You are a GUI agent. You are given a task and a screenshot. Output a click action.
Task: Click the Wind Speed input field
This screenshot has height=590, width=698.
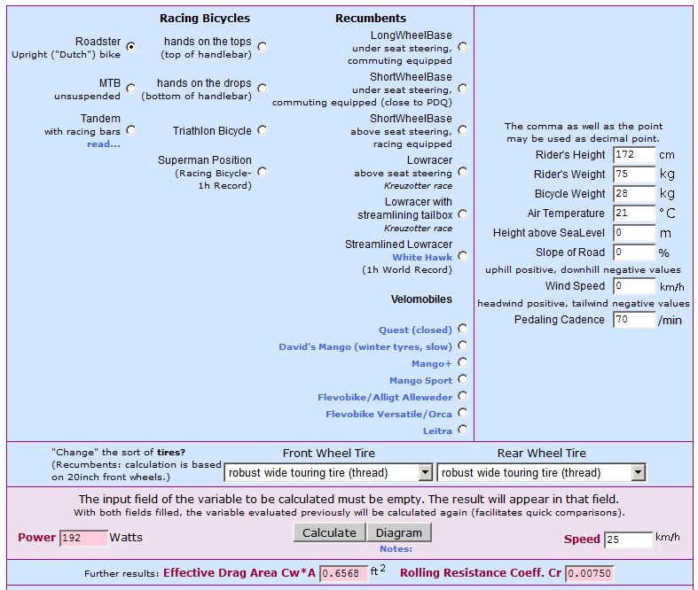tap(634, 286)
